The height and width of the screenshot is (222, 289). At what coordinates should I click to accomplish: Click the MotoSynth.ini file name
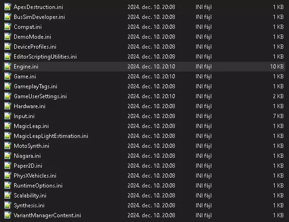(x=31, y=146)
